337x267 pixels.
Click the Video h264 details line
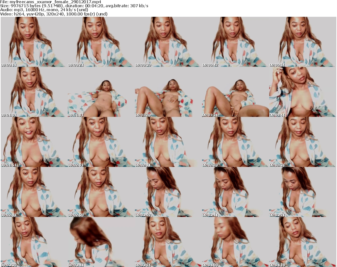pos(54,14)
